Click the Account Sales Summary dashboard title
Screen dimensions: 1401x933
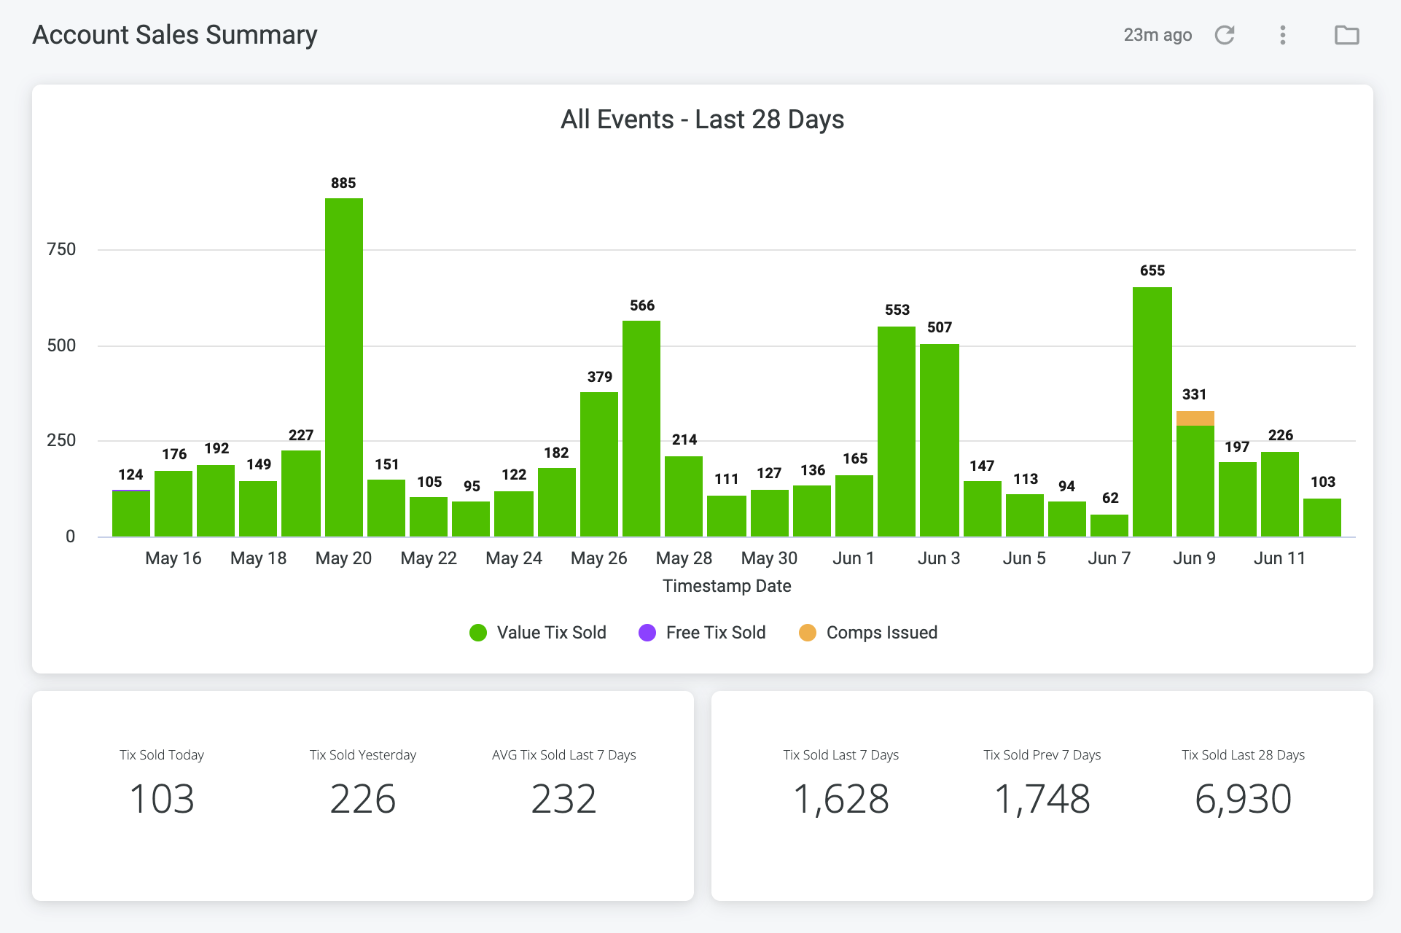(x=175, y=35)
